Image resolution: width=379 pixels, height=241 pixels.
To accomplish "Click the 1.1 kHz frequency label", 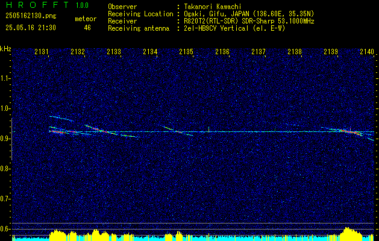I will tap(5, 78).
